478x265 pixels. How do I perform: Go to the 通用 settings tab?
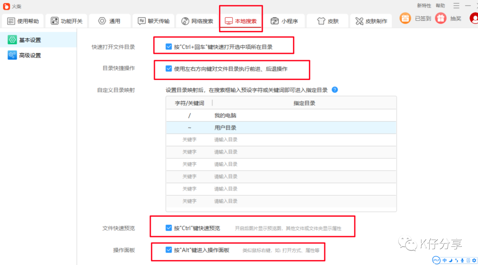coord(109,21)
